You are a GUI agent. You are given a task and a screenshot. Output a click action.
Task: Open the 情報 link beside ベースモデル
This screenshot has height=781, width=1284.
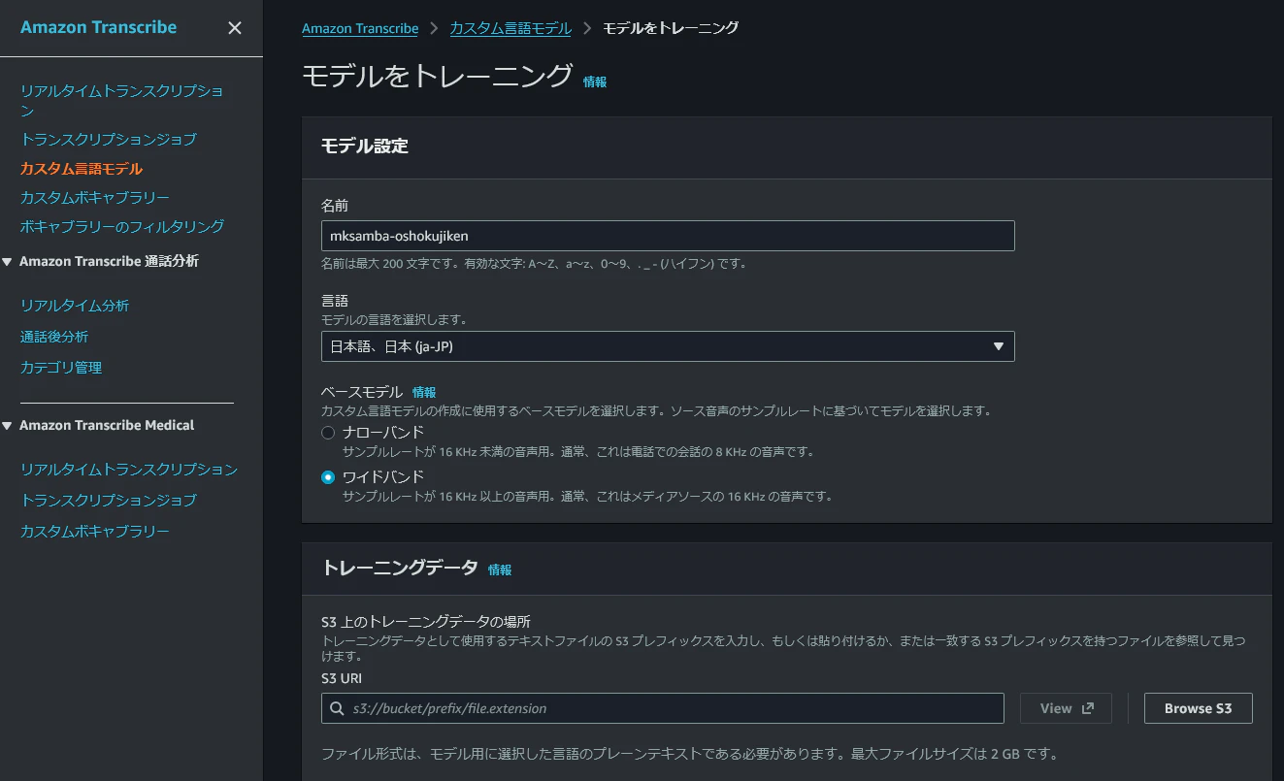[424, 392]
